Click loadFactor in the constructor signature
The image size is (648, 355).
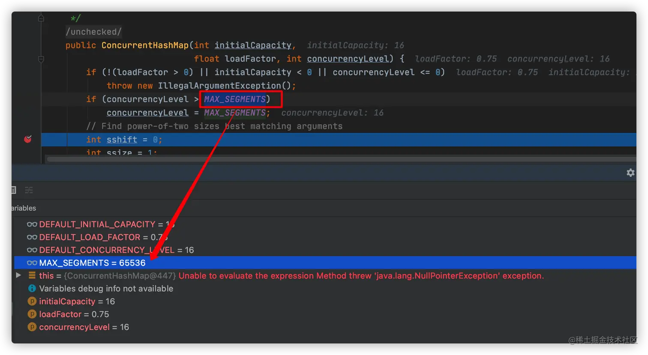[x=250, y=59]
